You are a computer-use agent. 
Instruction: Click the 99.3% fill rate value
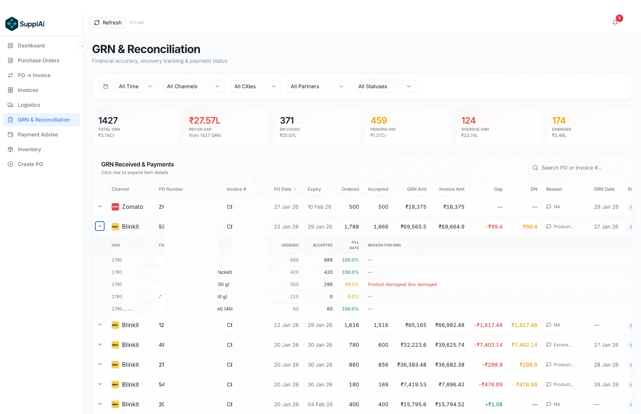[352, 284]
